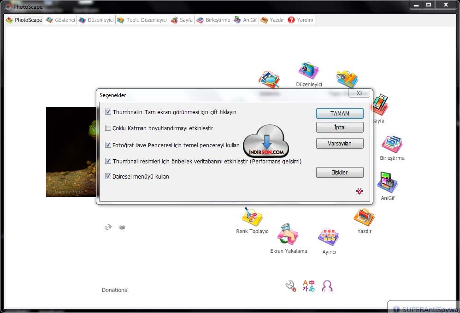Image resolution: width=460 pixels, height=313 pixels.
Task: Enable Çoklu Katman boyutlandırmayı etkinleştir checkbox
Action: point(108,128)
